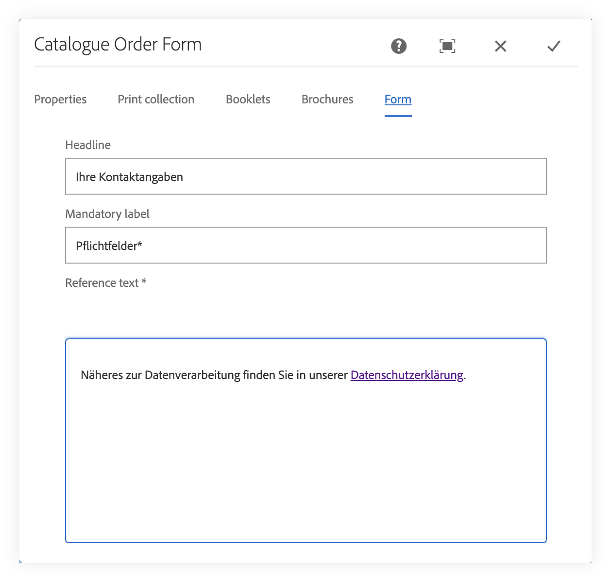Image resolution: width=611 pixels, height=582 pixels.
Task: Follow the Datenschutzerklärung link
Action: 407,375
